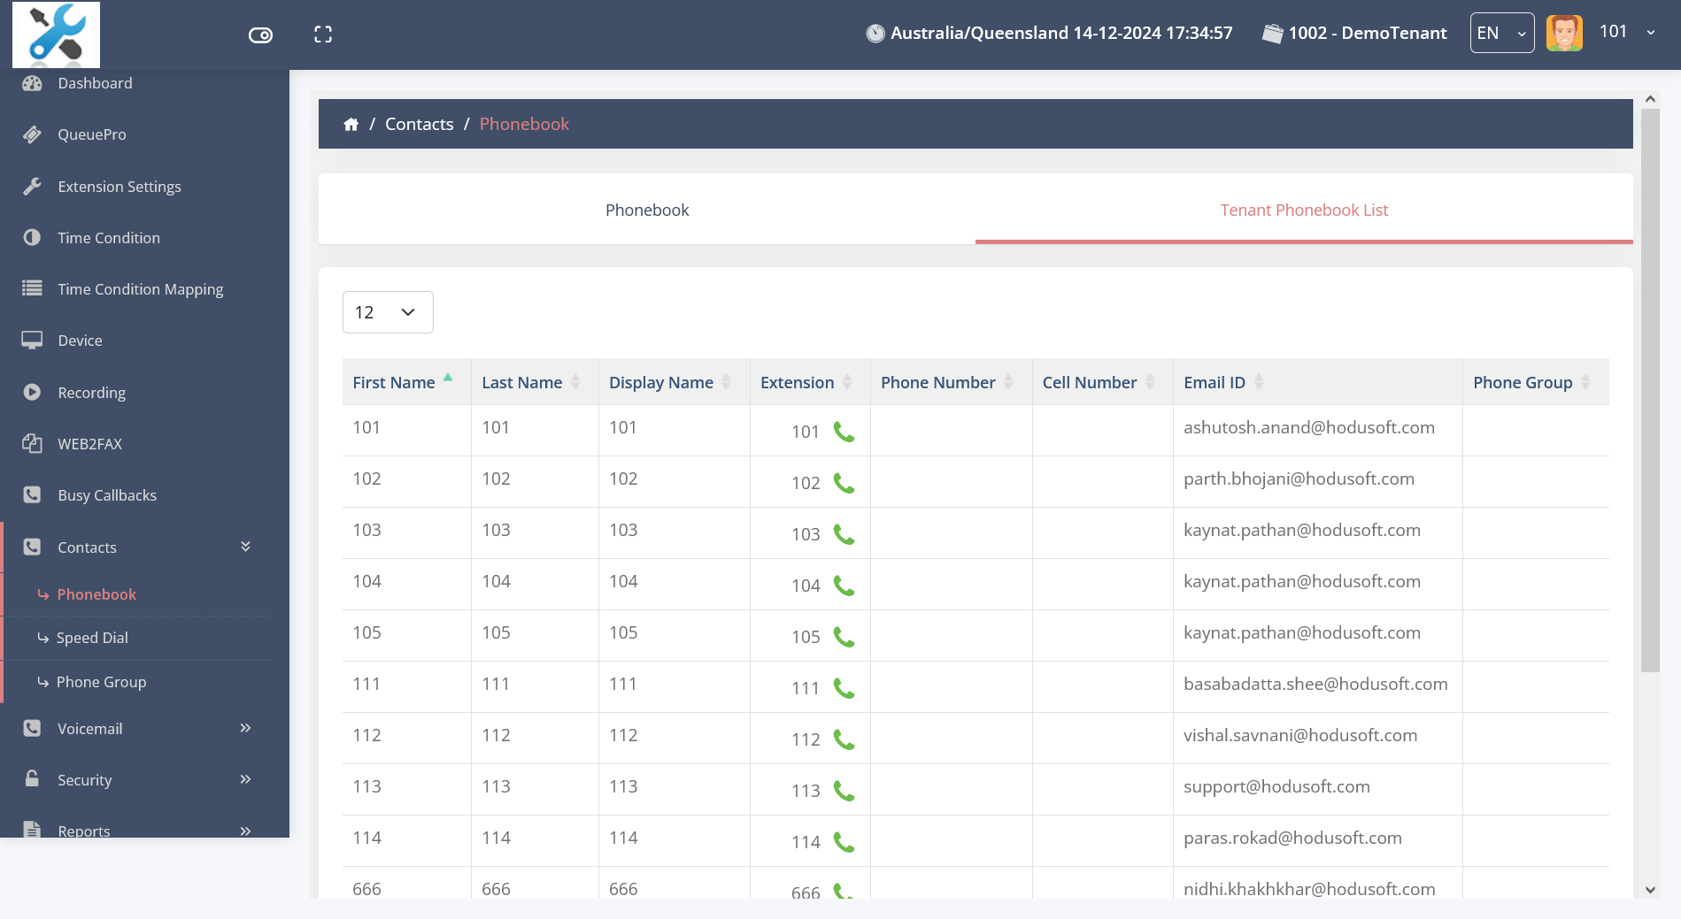Open the rows-per-page dropdown showing 12
The image size is (1681, 919).
click(x=388, y=312)
